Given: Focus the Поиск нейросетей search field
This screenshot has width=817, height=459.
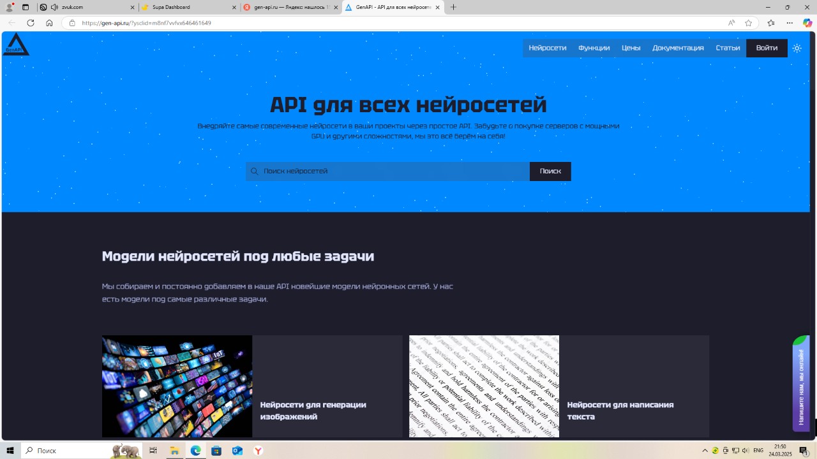Looking at the screenshot, I should (387, 171).
